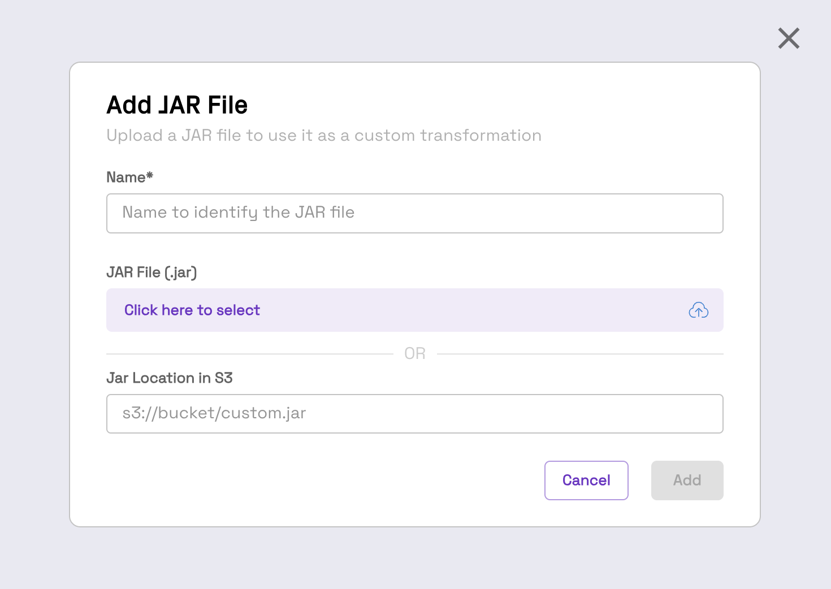This screenshot has width=831, height=589.
Task: Click the custom transformation subtitle text
Action: click(x=324, y=136)
